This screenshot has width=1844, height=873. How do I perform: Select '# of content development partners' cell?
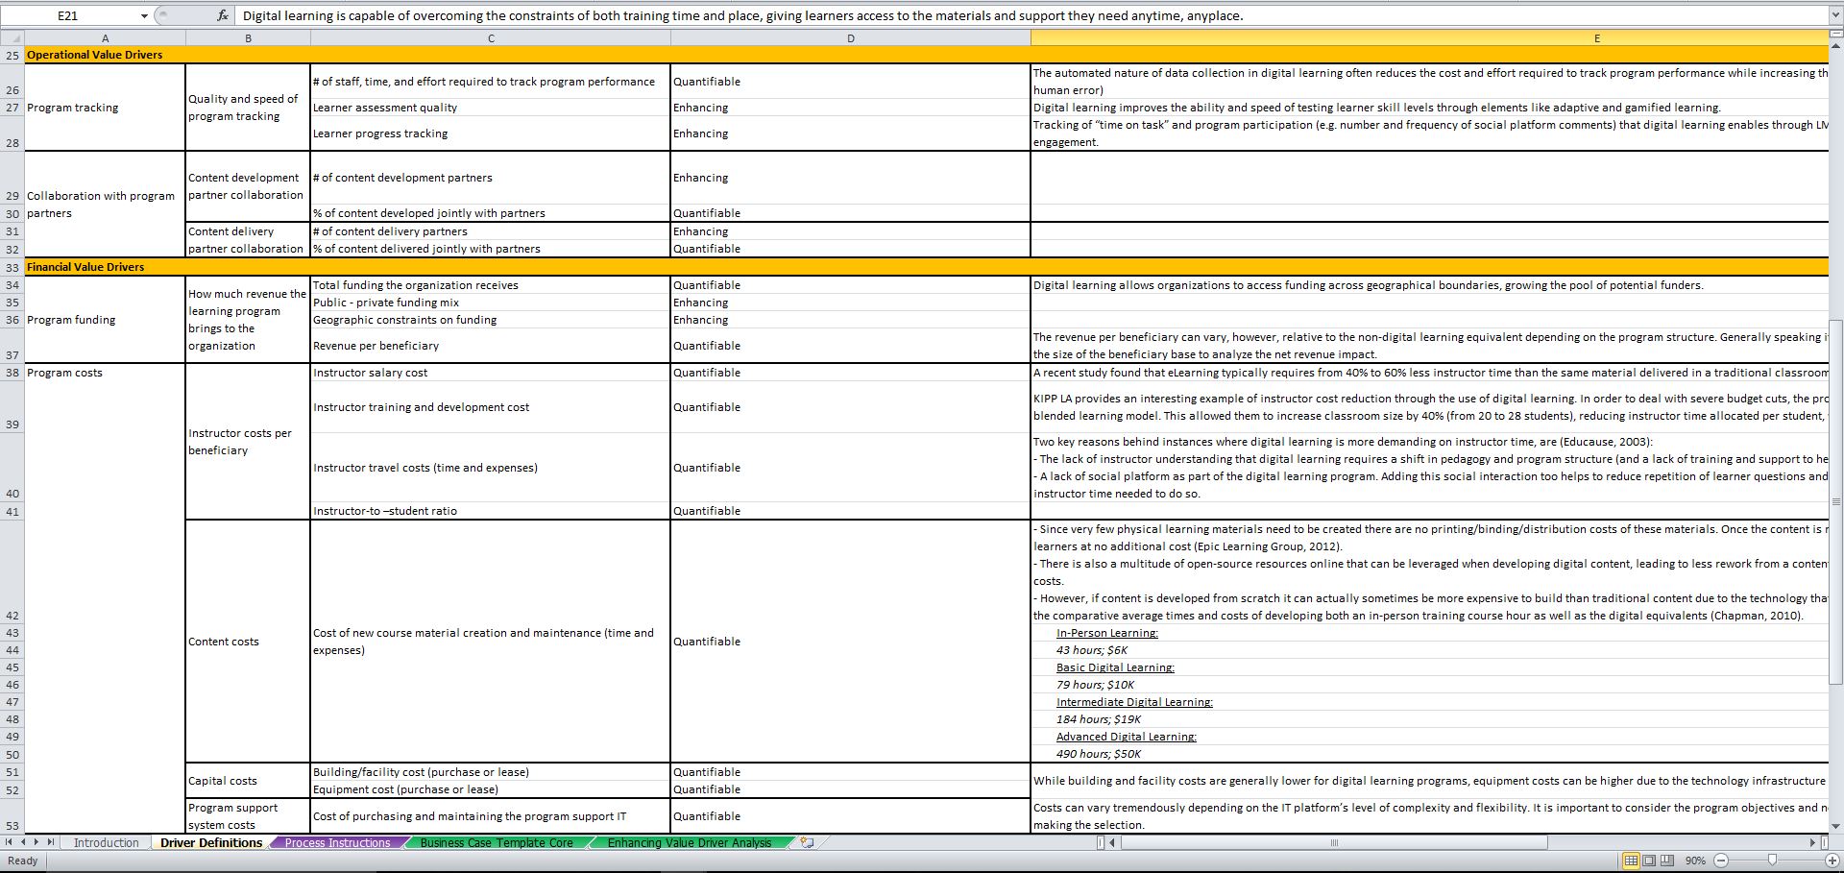pyautogui.click(x=491, y=178)
